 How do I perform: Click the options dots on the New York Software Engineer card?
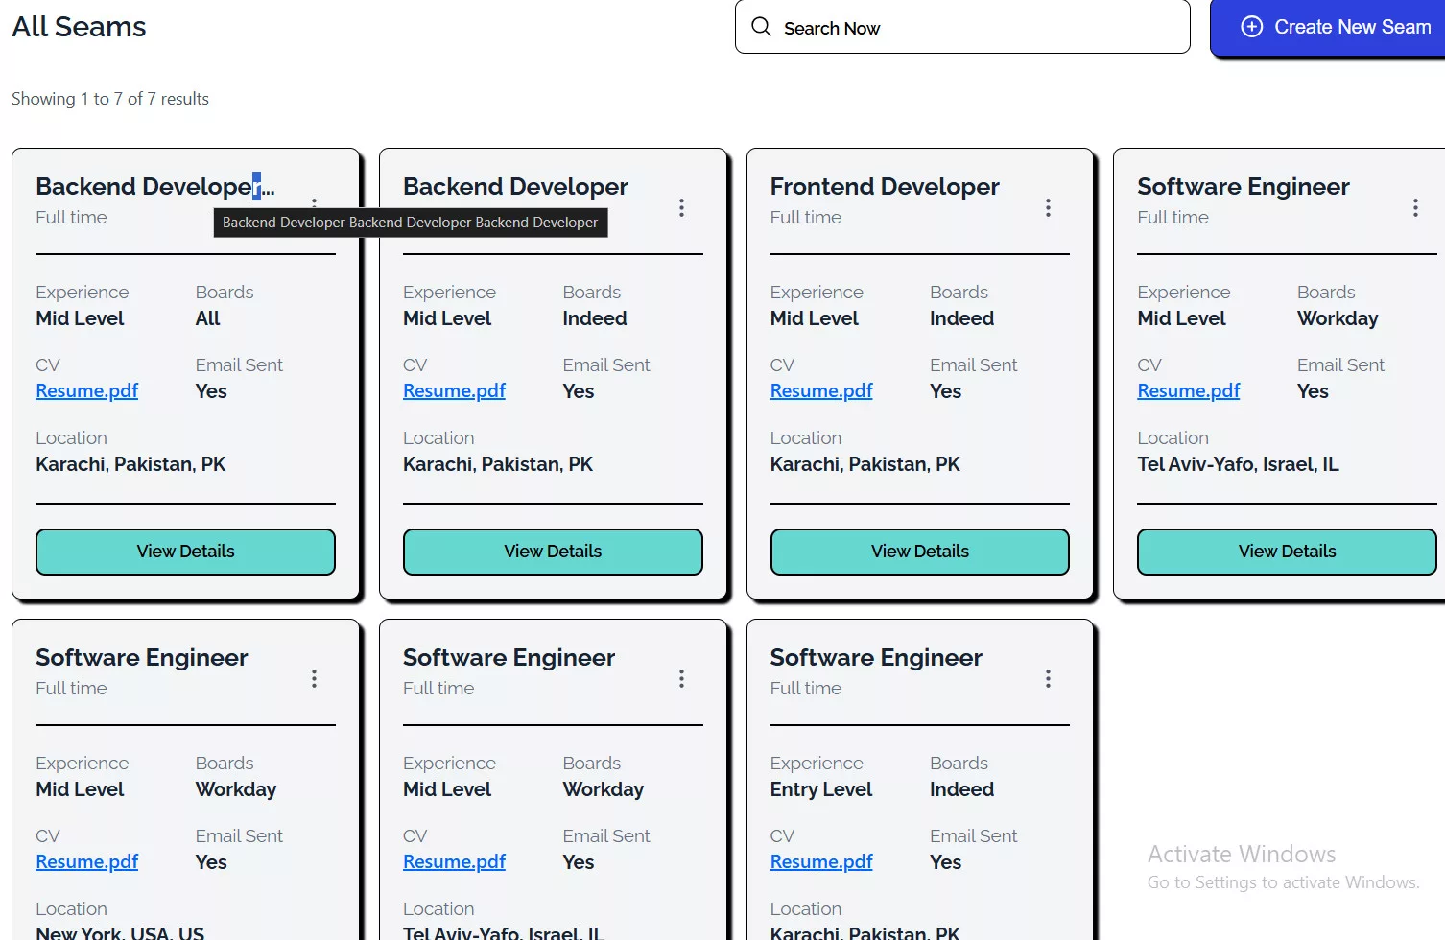[x=314, y=679]
